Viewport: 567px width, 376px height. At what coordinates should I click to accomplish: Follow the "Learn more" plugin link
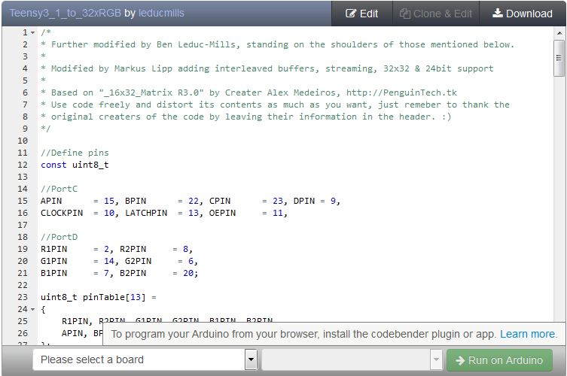(528, 334)
